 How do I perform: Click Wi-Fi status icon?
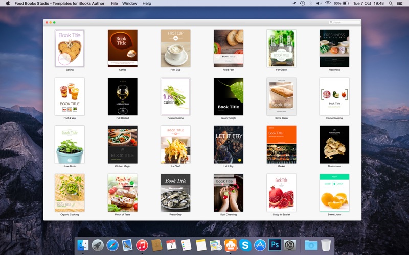coord(328,3)
